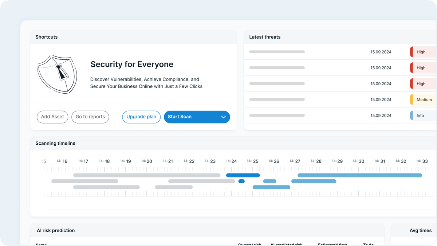Click the Info severity badge
Screen dimensions: 437x246
(x=422, y=116)
